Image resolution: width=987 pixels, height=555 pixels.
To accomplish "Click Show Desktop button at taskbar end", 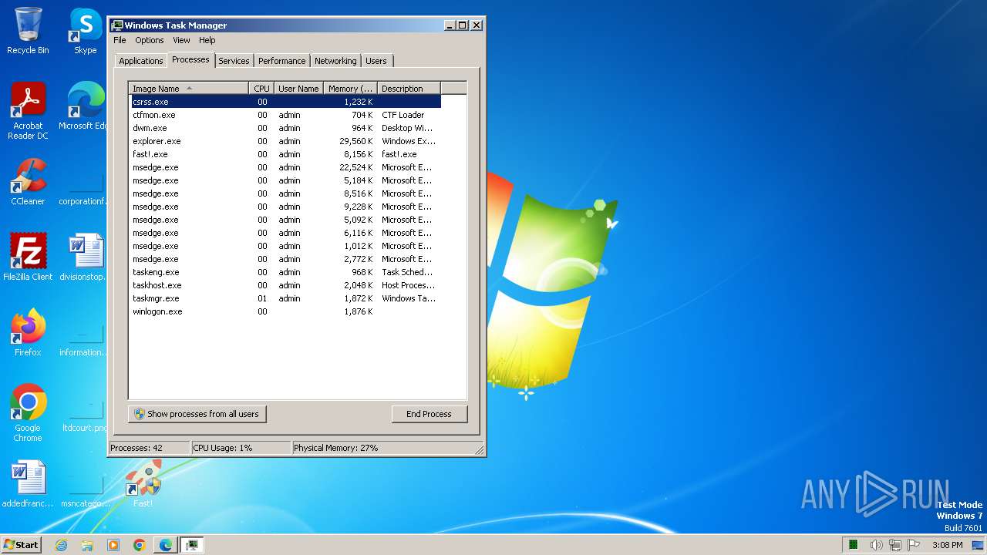I will click(979, 545).
